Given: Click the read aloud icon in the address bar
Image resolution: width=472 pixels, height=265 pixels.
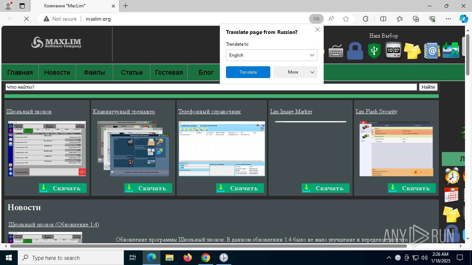Looking at the screenshot, I should [331, 19].
